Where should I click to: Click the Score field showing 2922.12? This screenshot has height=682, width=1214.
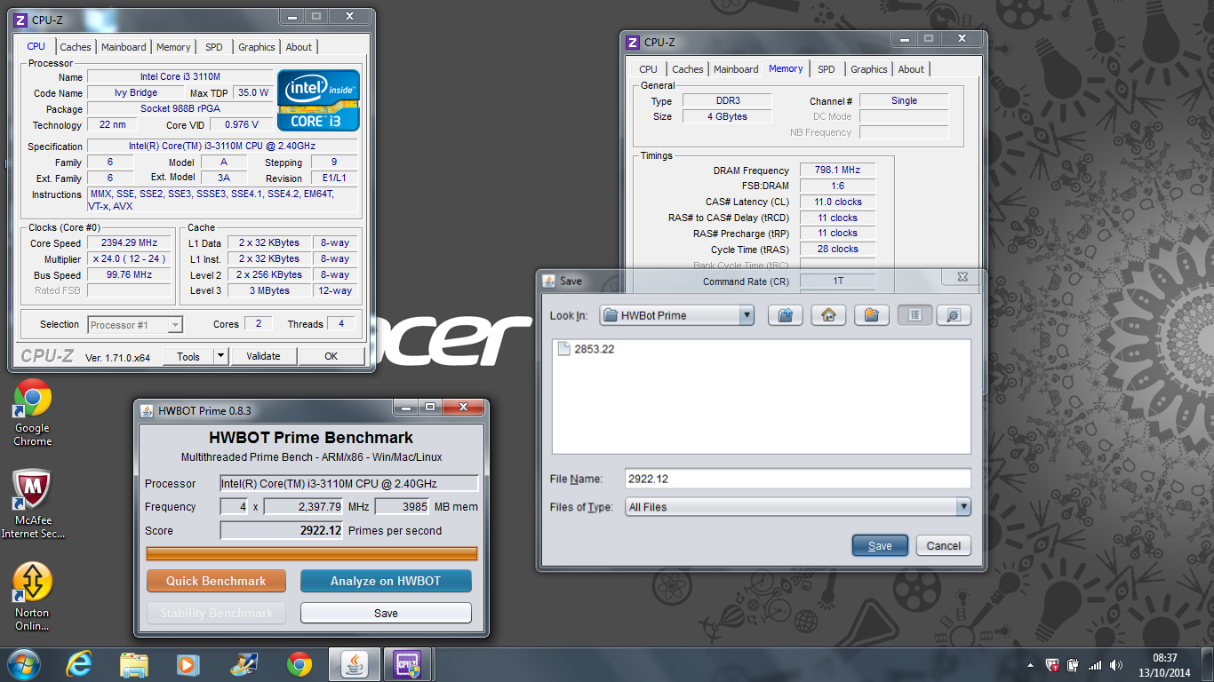point(282,530)
